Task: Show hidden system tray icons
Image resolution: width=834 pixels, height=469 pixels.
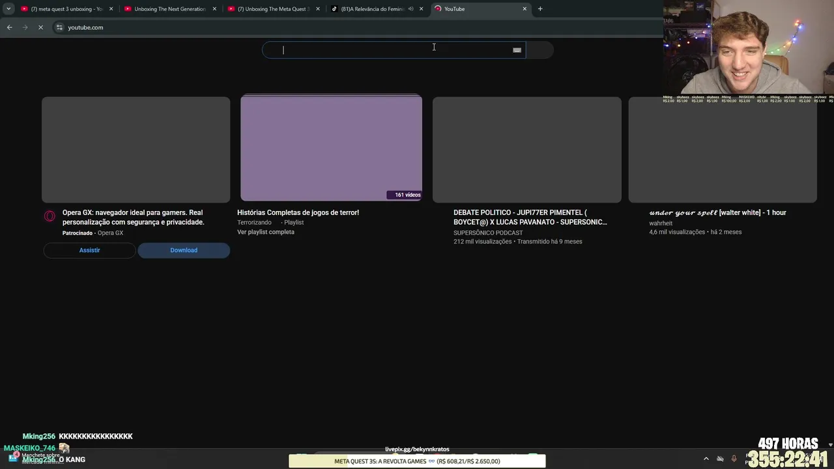Action: point(706,459)
